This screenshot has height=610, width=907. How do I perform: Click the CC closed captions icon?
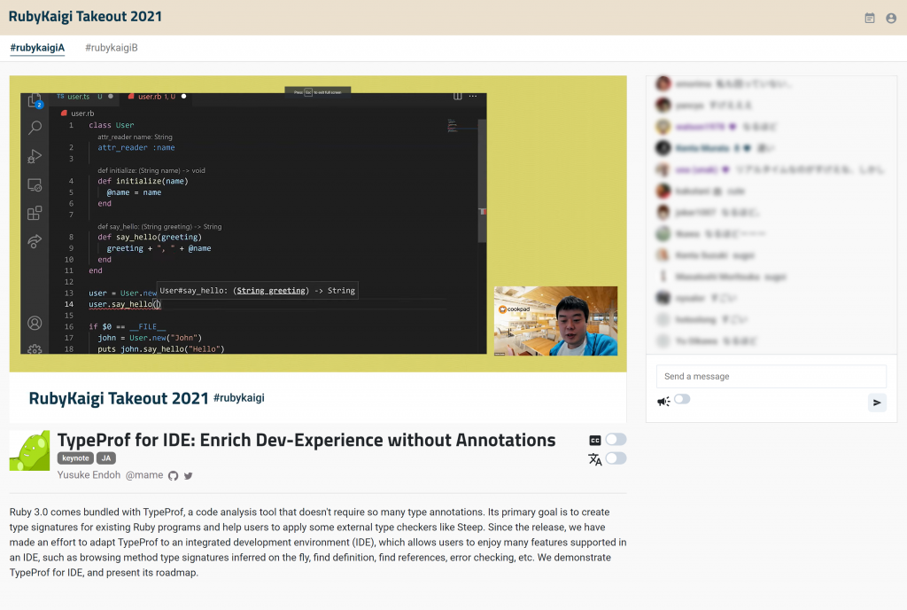(594, 441)
